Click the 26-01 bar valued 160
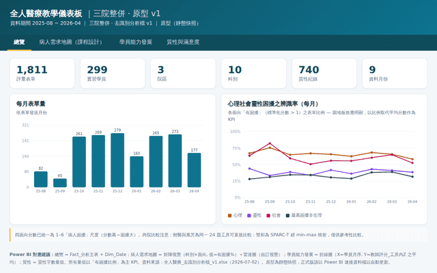The height and width of the screenshot is (273, 437). pos(137,171)
